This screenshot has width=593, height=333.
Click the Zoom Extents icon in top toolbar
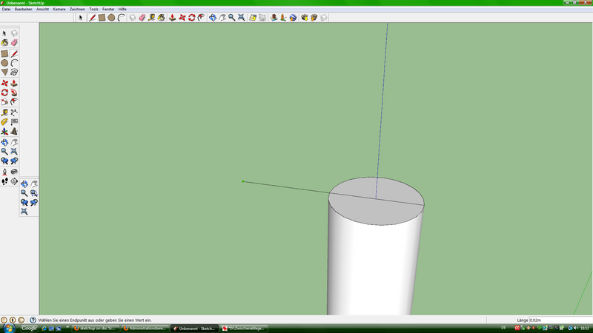pyautogui.click(x=241, y=17)
